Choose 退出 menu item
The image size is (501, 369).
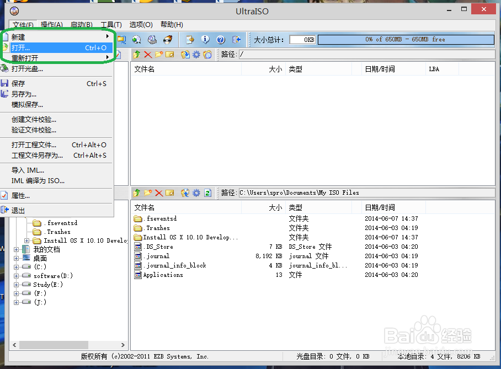57,211
